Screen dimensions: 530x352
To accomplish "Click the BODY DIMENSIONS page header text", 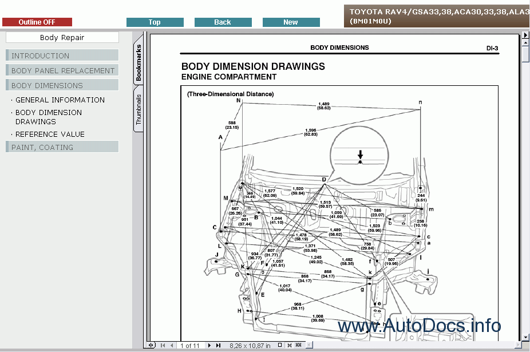I will tap(339, 48).
